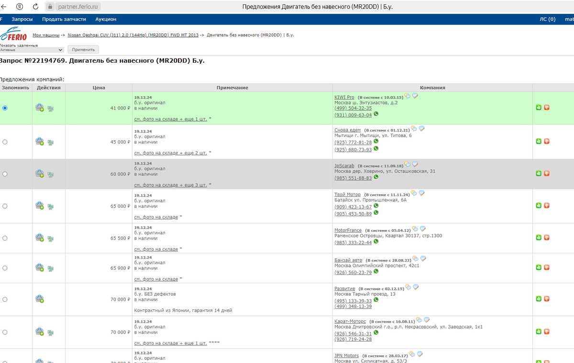Viewport: 574px width, 363px height.
Task: Open the KIWI Pro company link
Action: pyautogui.click(x=344, y=97)
